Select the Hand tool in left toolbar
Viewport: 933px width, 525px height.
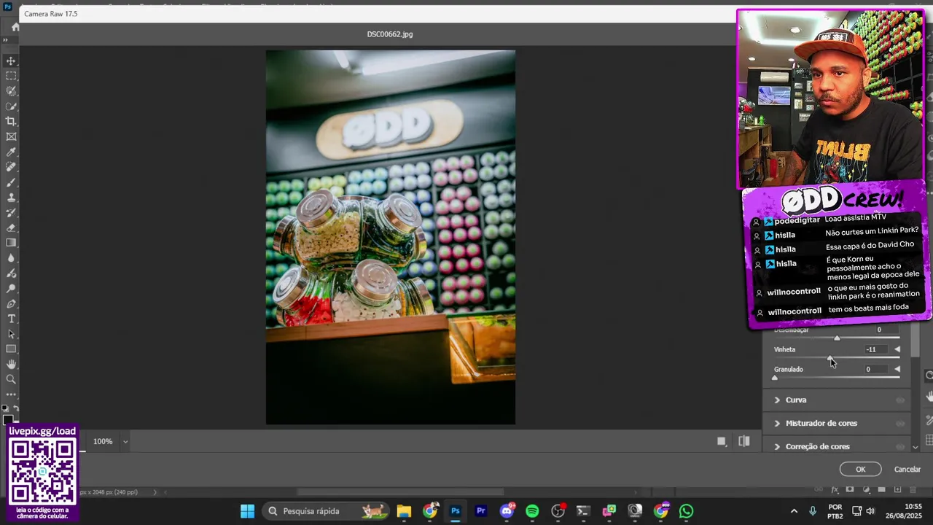[11, 364]
